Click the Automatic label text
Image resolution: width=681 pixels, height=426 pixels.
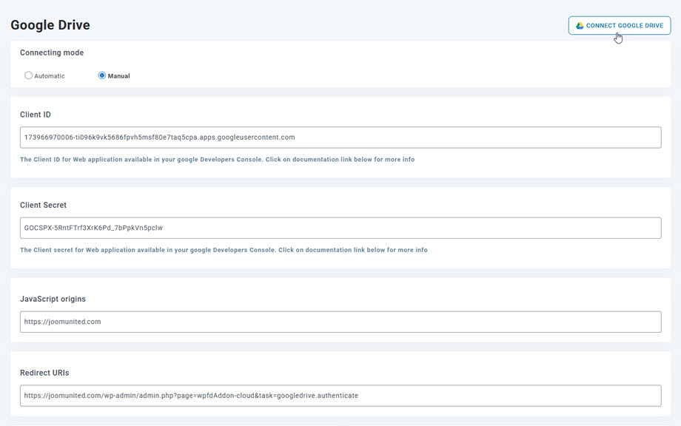(50, 76)
